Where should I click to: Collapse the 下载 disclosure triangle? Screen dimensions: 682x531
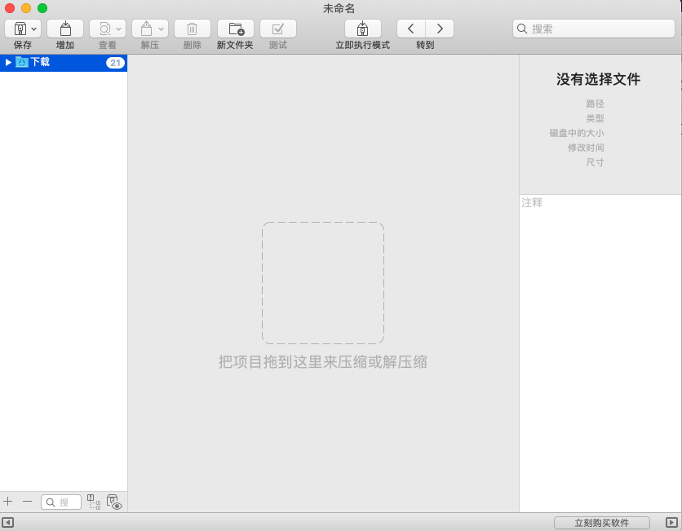click(x=7, y=62)
